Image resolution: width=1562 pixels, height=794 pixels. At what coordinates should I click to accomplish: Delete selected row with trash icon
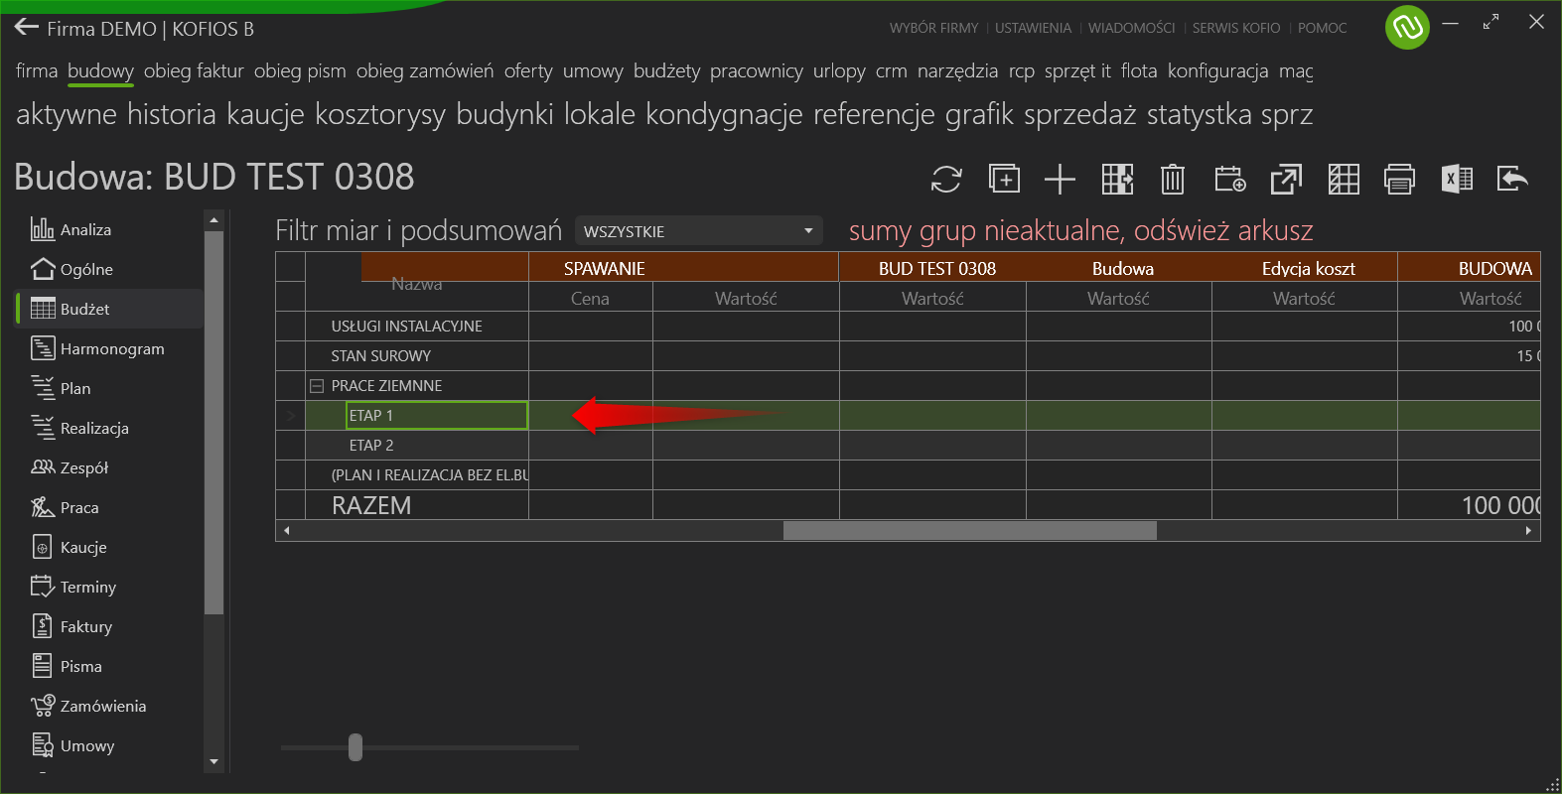click(1173, 179)
